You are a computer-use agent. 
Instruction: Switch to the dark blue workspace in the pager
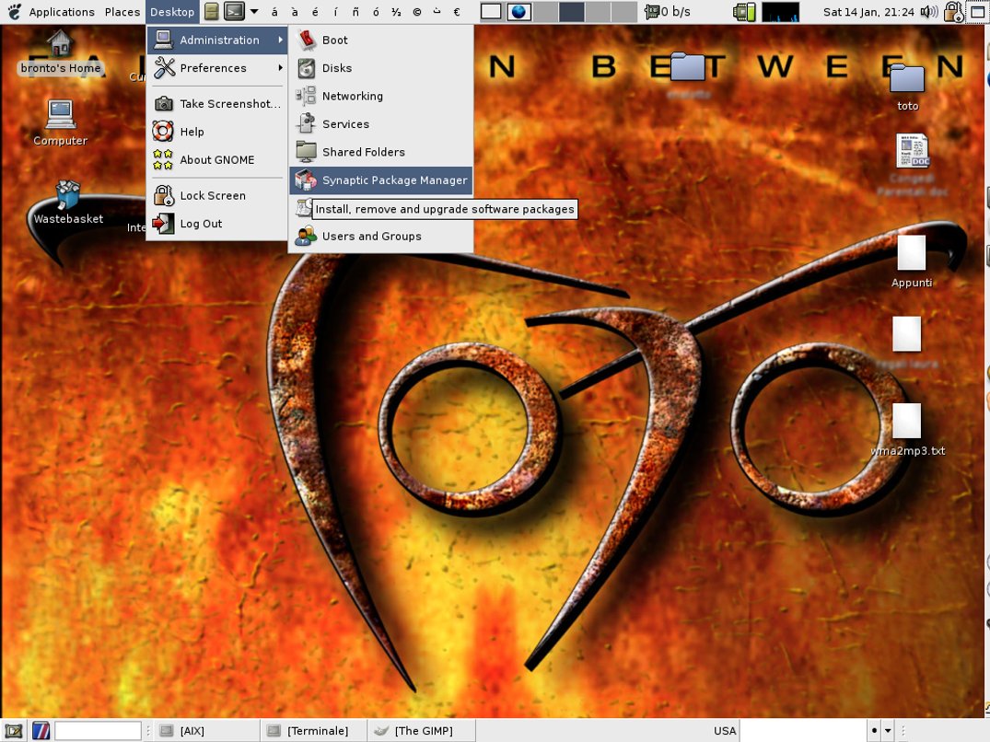tap(571, 11)
